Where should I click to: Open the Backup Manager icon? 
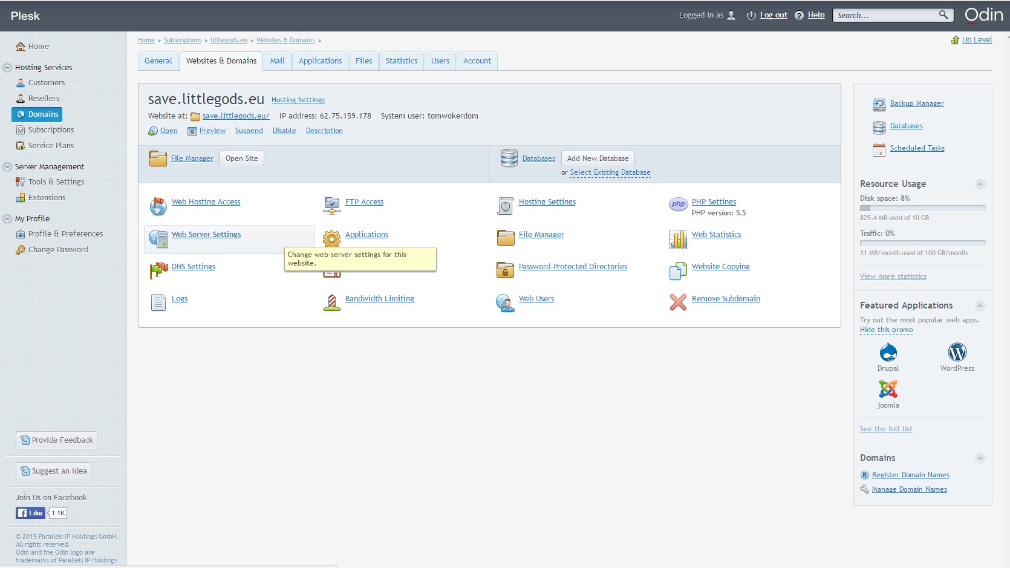(x=879, y=105)
